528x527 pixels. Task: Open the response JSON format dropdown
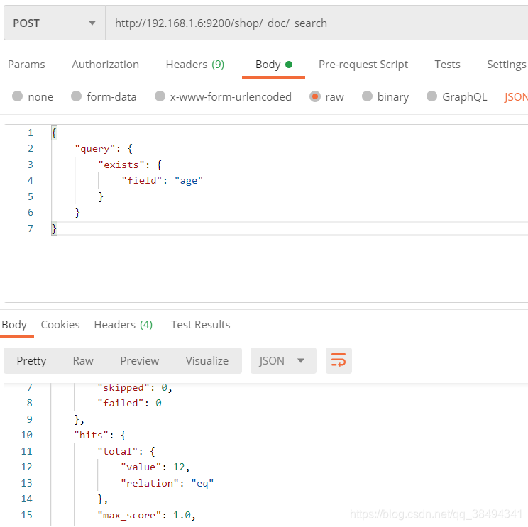(x=282, y=360)
